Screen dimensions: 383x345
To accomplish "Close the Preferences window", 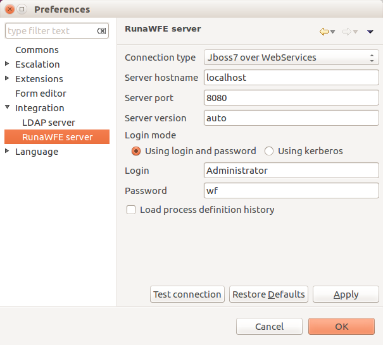I will [x=9, y=9].
